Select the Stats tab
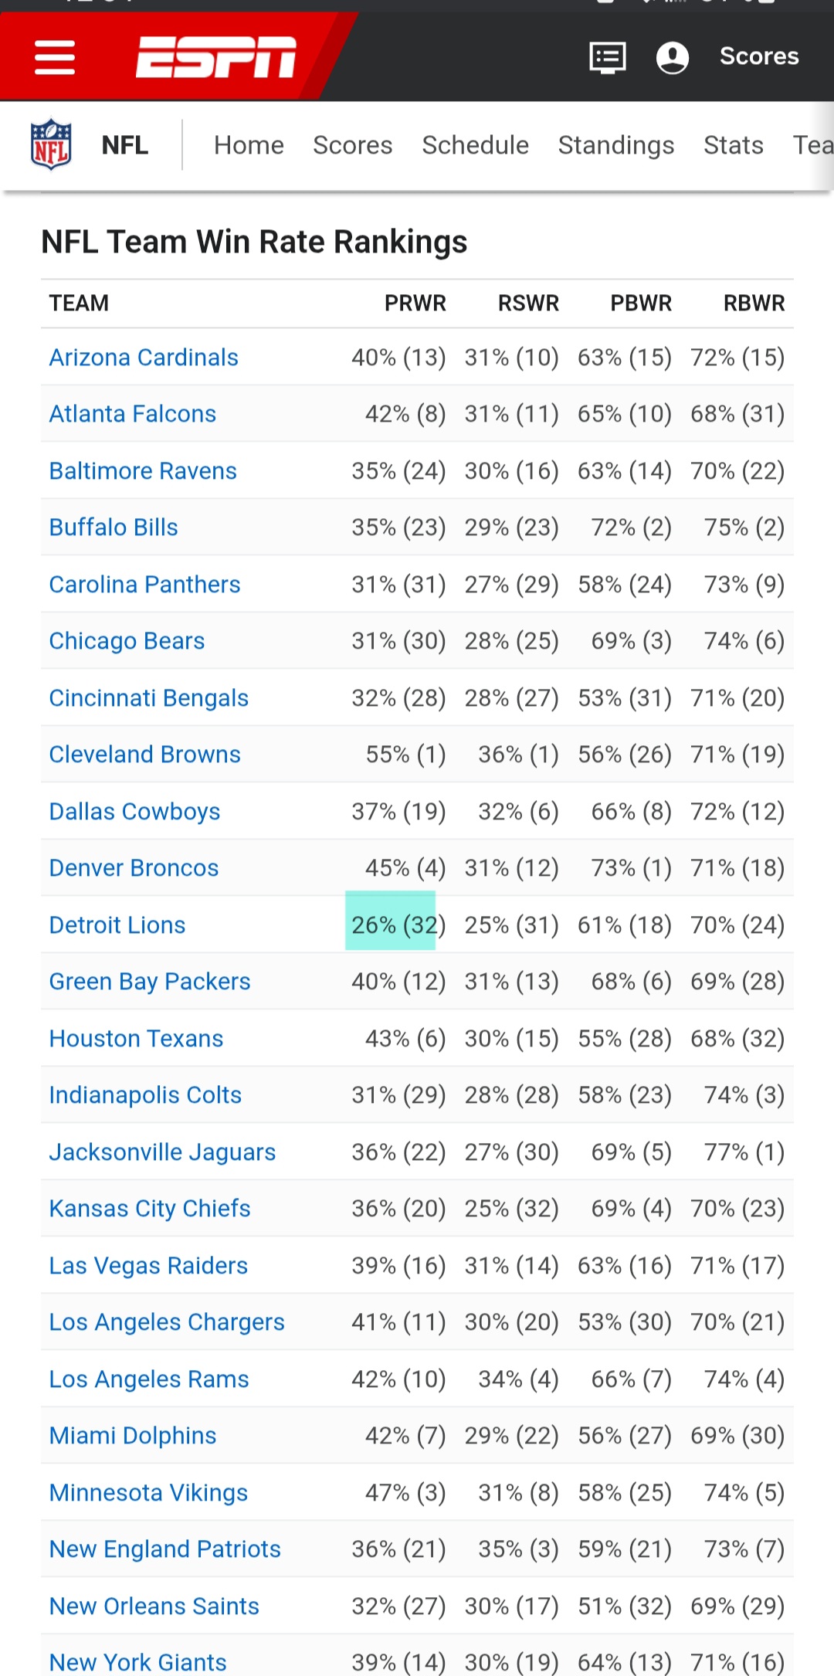Screen dimensions: 834x1676 tap(733, 145)
